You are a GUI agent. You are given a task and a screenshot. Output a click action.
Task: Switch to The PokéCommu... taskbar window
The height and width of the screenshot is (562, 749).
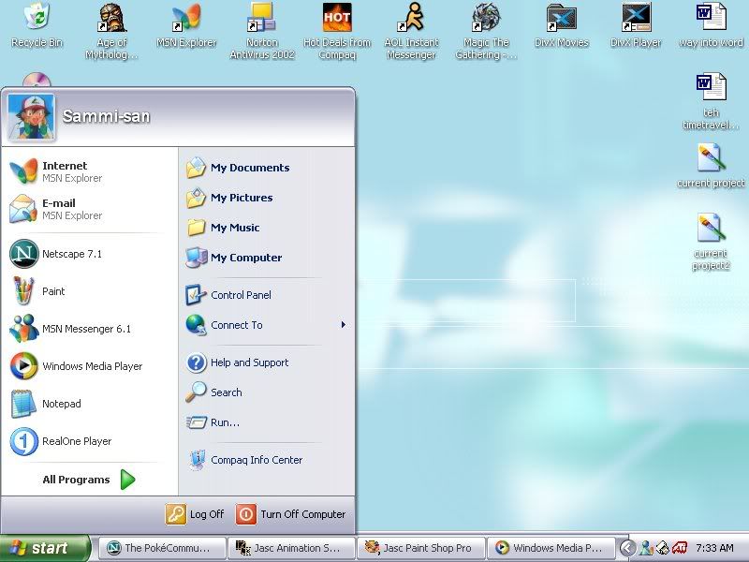162,548
